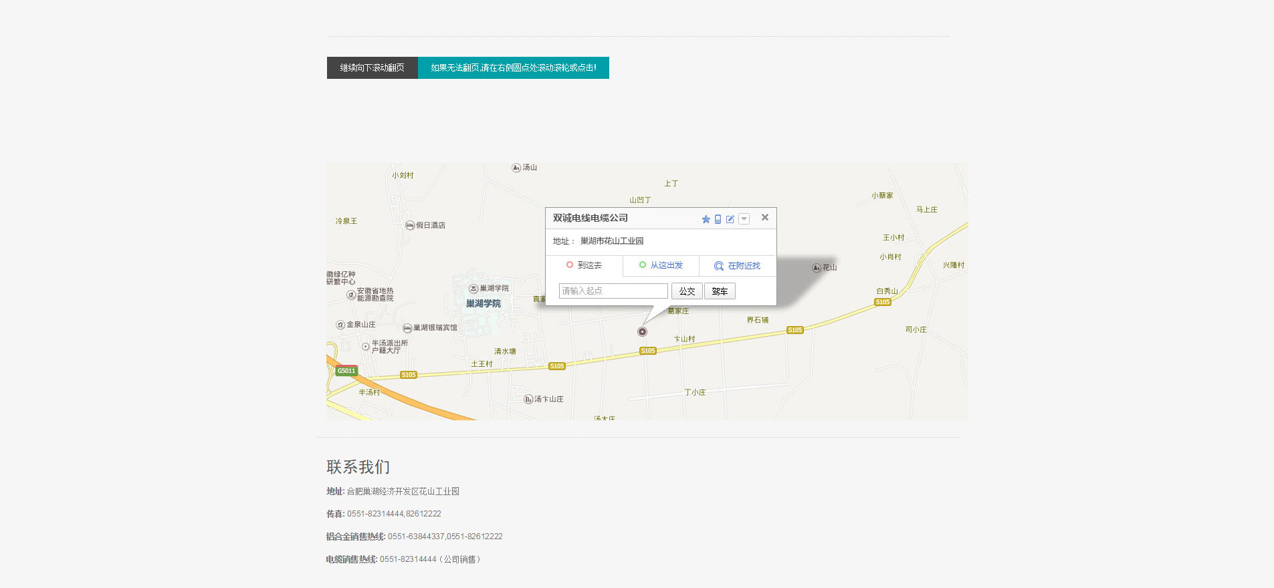Image resolution: width=1274 pixels, height=588 pixels.
Task: Click the star favorite icon in popup
Action: coord(706,219)
